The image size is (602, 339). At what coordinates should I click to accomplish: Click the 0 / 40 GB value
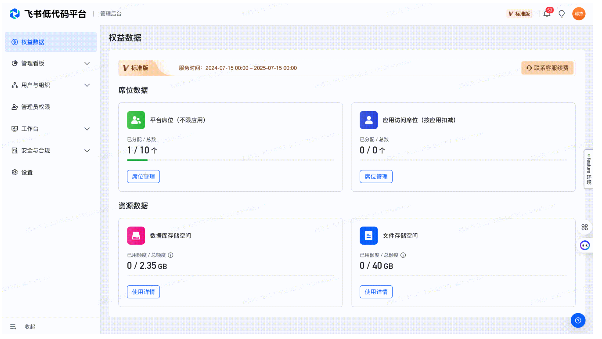coord(376,266)
